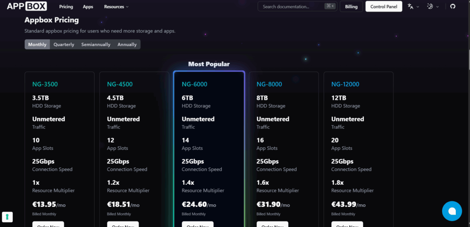Click the 1.4x resource multiplier value
470x227 pixels.
(188, 183)
